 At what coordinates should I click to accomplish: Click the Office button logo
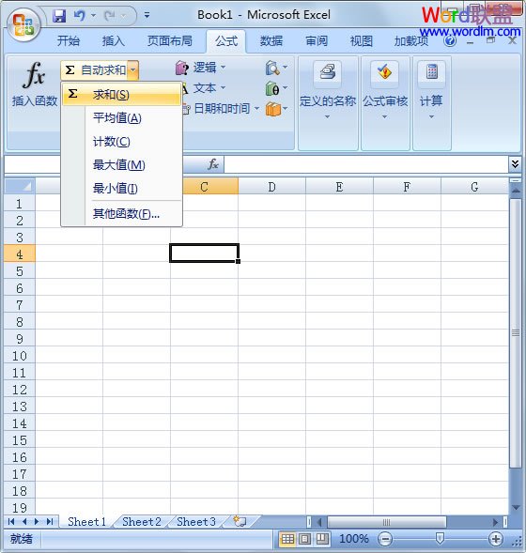pyautogui.click(x=23, y=25)
